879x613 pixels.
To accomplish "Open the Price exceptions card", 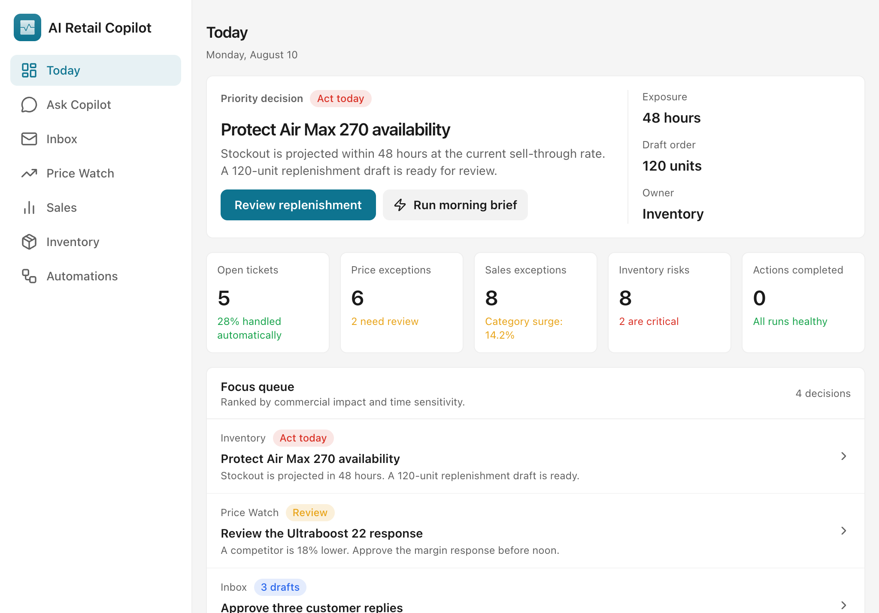I will point(402,303).
